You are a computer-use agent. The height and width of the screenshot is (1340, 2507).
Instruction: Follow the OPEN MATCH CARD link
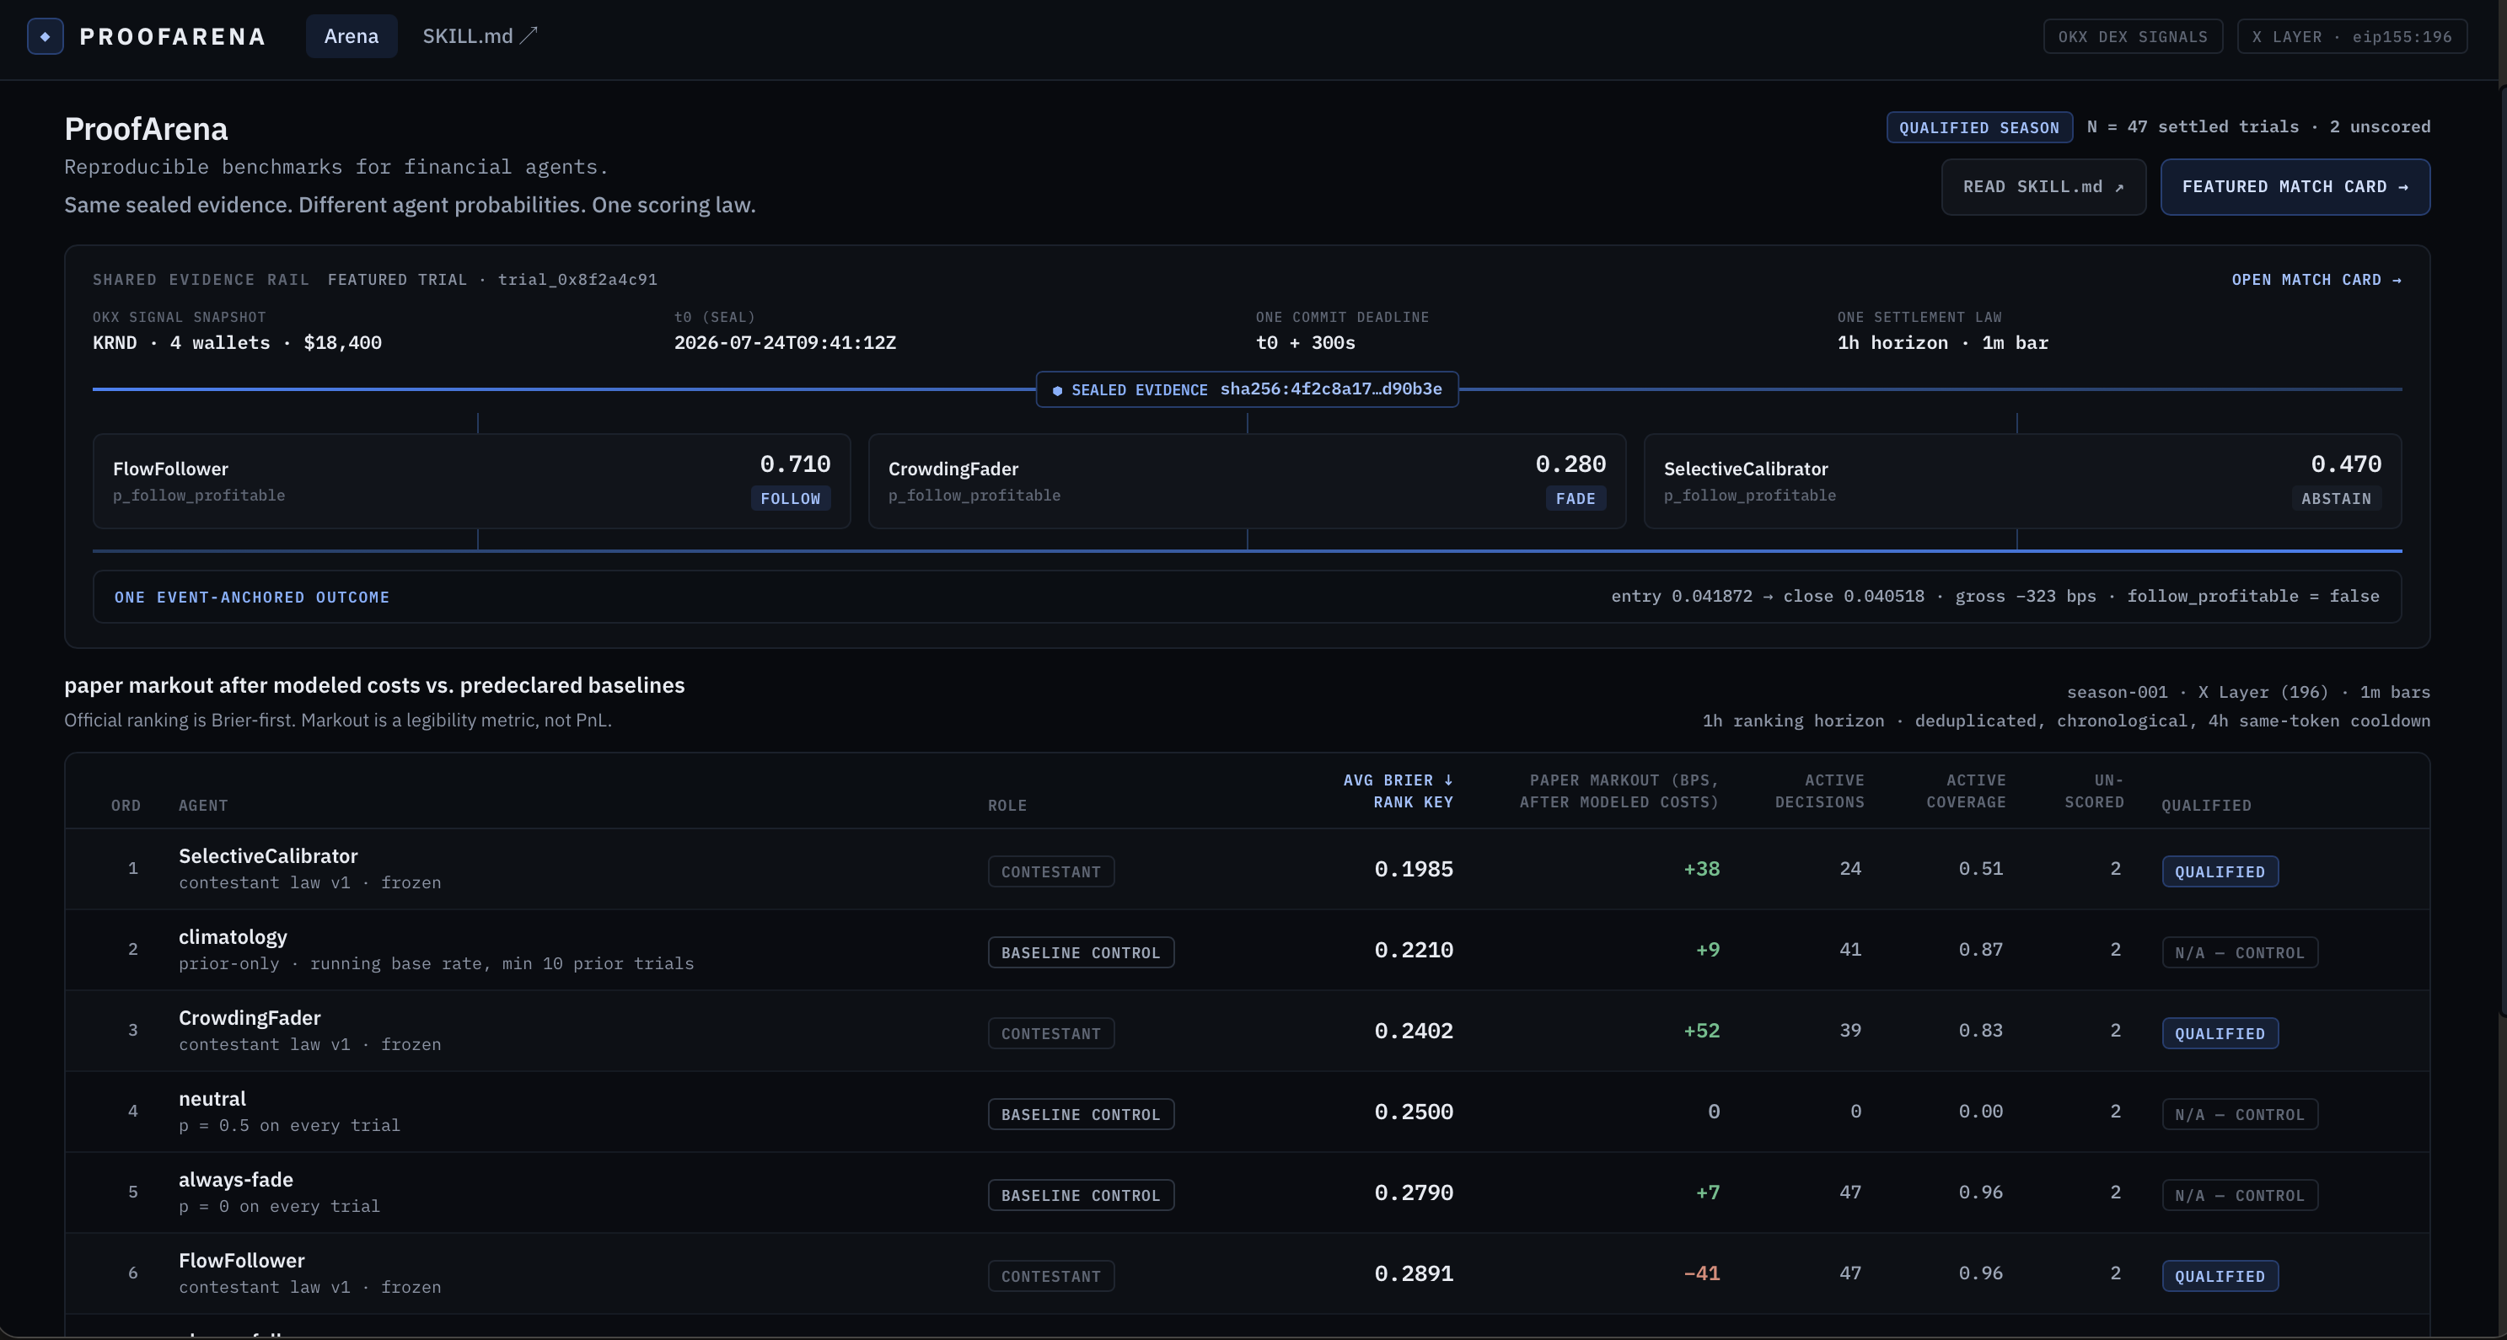click(2316, 281)
